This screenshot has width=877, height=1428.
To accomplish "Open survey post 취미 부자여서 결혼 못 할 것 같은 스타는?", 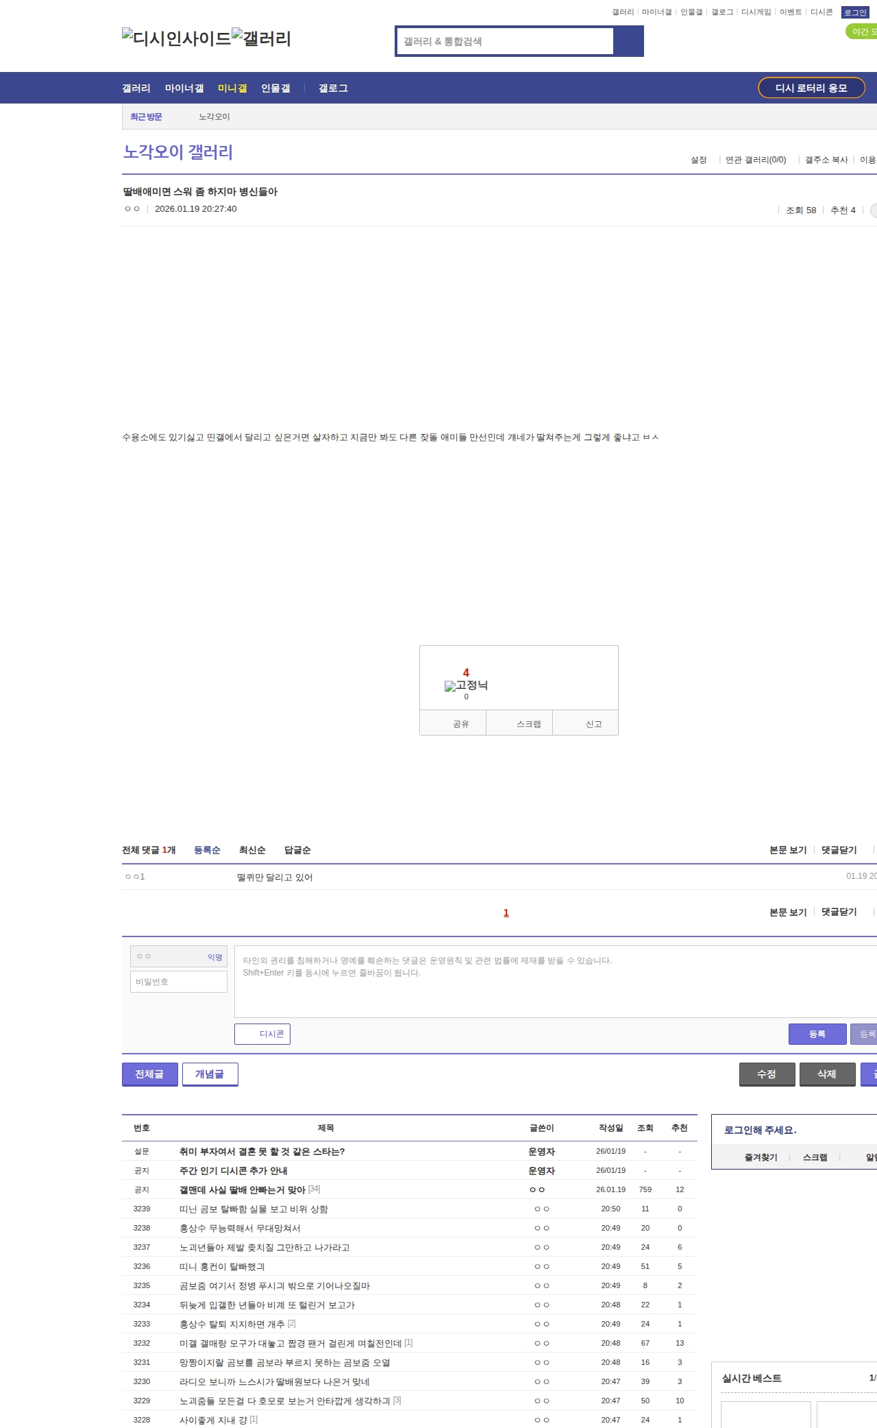I will tap(262, 1152).
